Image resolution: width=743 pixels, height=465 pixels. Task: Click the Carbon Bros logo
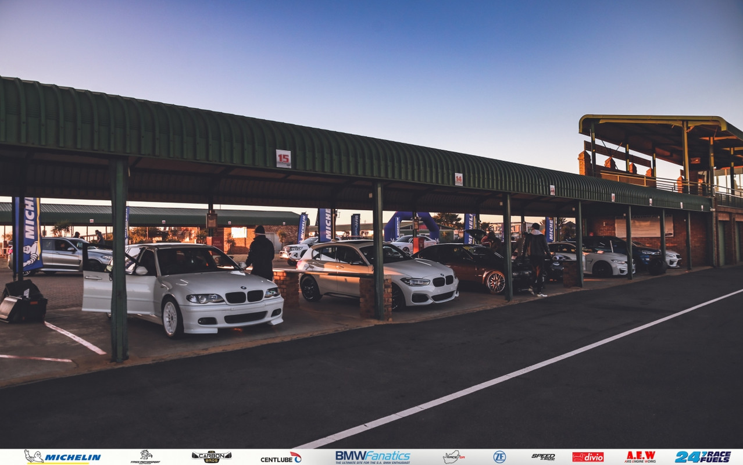212,457
